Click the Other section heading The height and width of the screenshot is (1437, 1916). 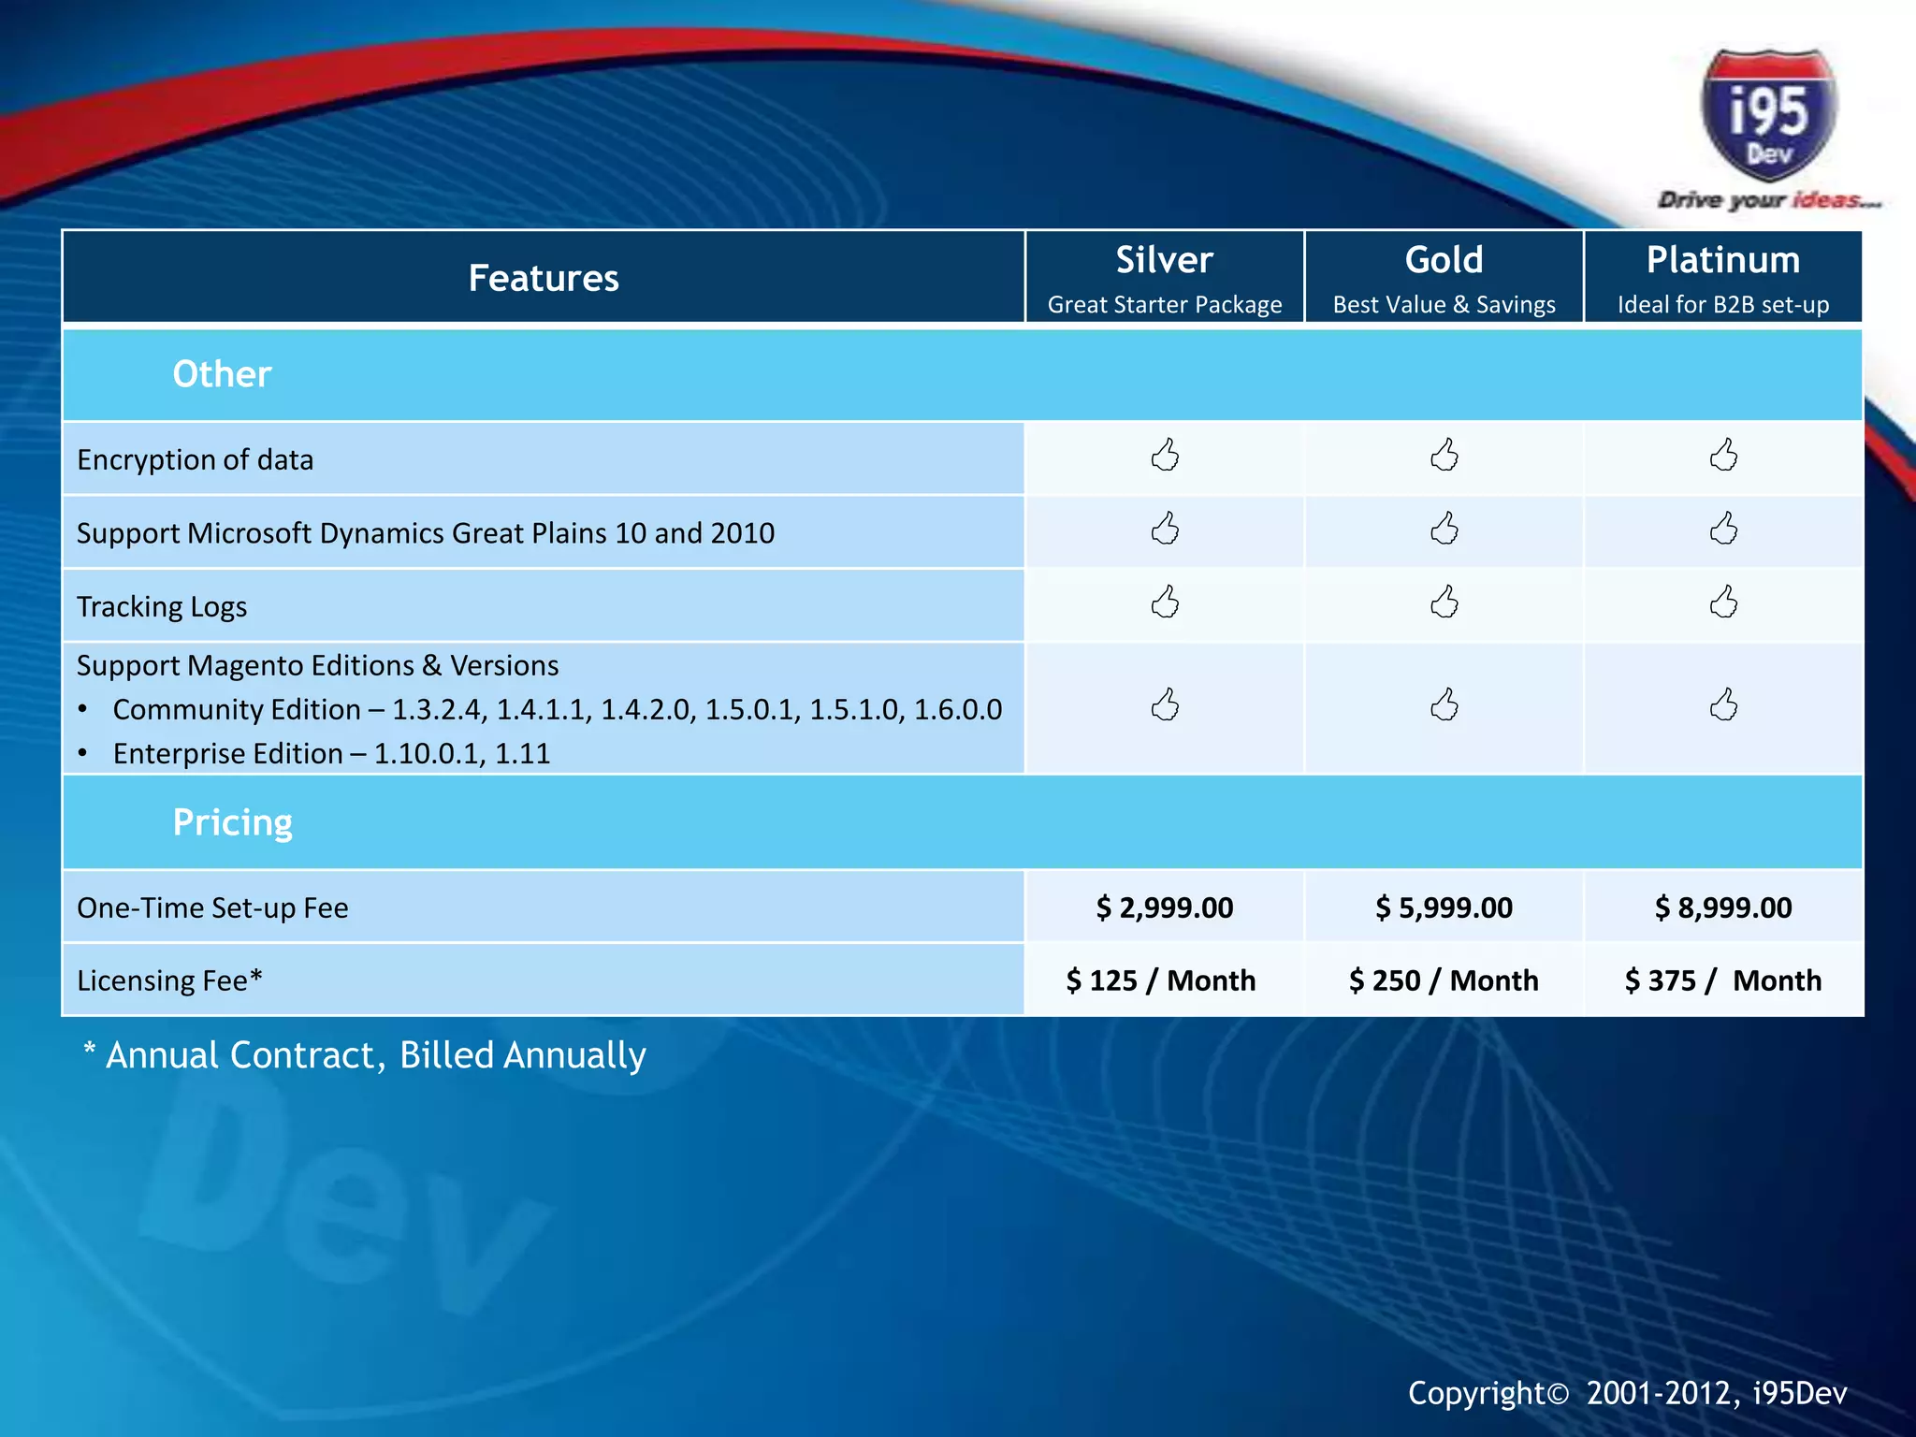point(222,374)
